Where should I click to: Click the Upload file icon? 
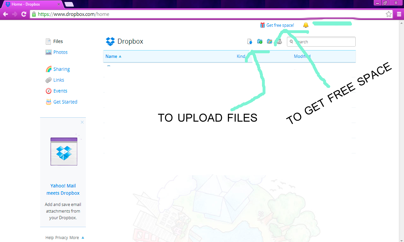[x=250, y=42]
